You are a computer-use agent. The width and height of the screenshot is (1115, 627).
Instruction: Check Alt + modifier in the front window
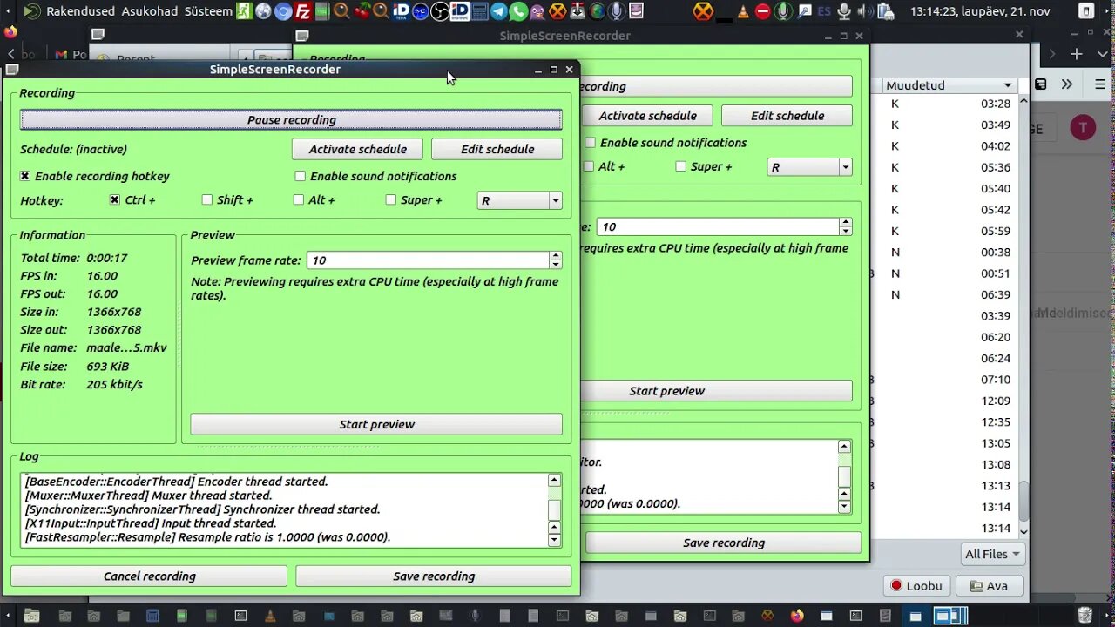(299, 200)
